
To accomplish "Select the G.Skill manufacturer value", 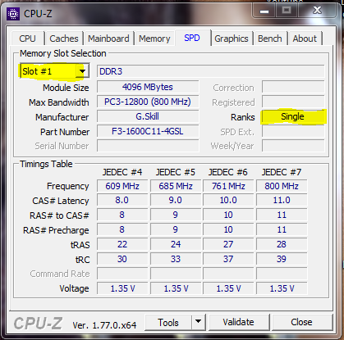I will [148, 116].
